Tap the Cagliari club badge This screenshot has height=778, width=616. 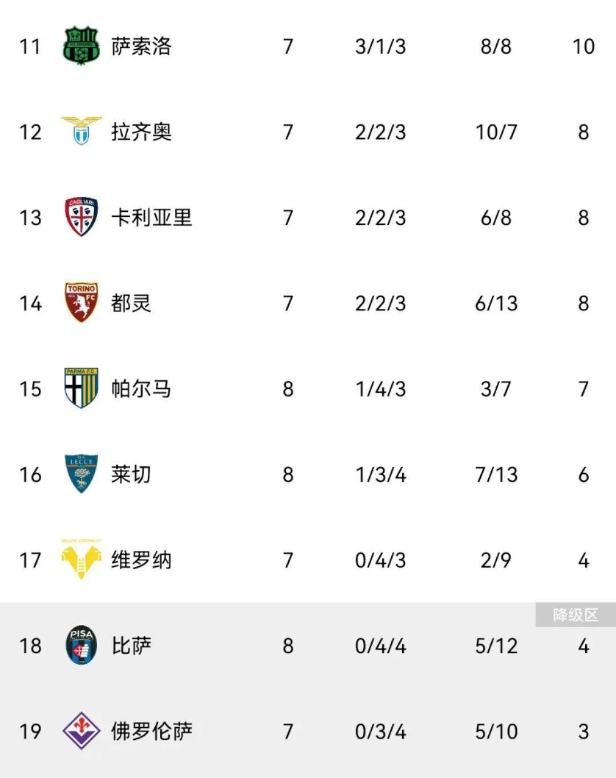pyautogui.click(x=81, y=217)
